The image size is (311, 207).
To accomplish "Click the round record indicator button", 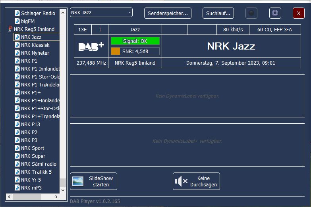I will point(251,13).
